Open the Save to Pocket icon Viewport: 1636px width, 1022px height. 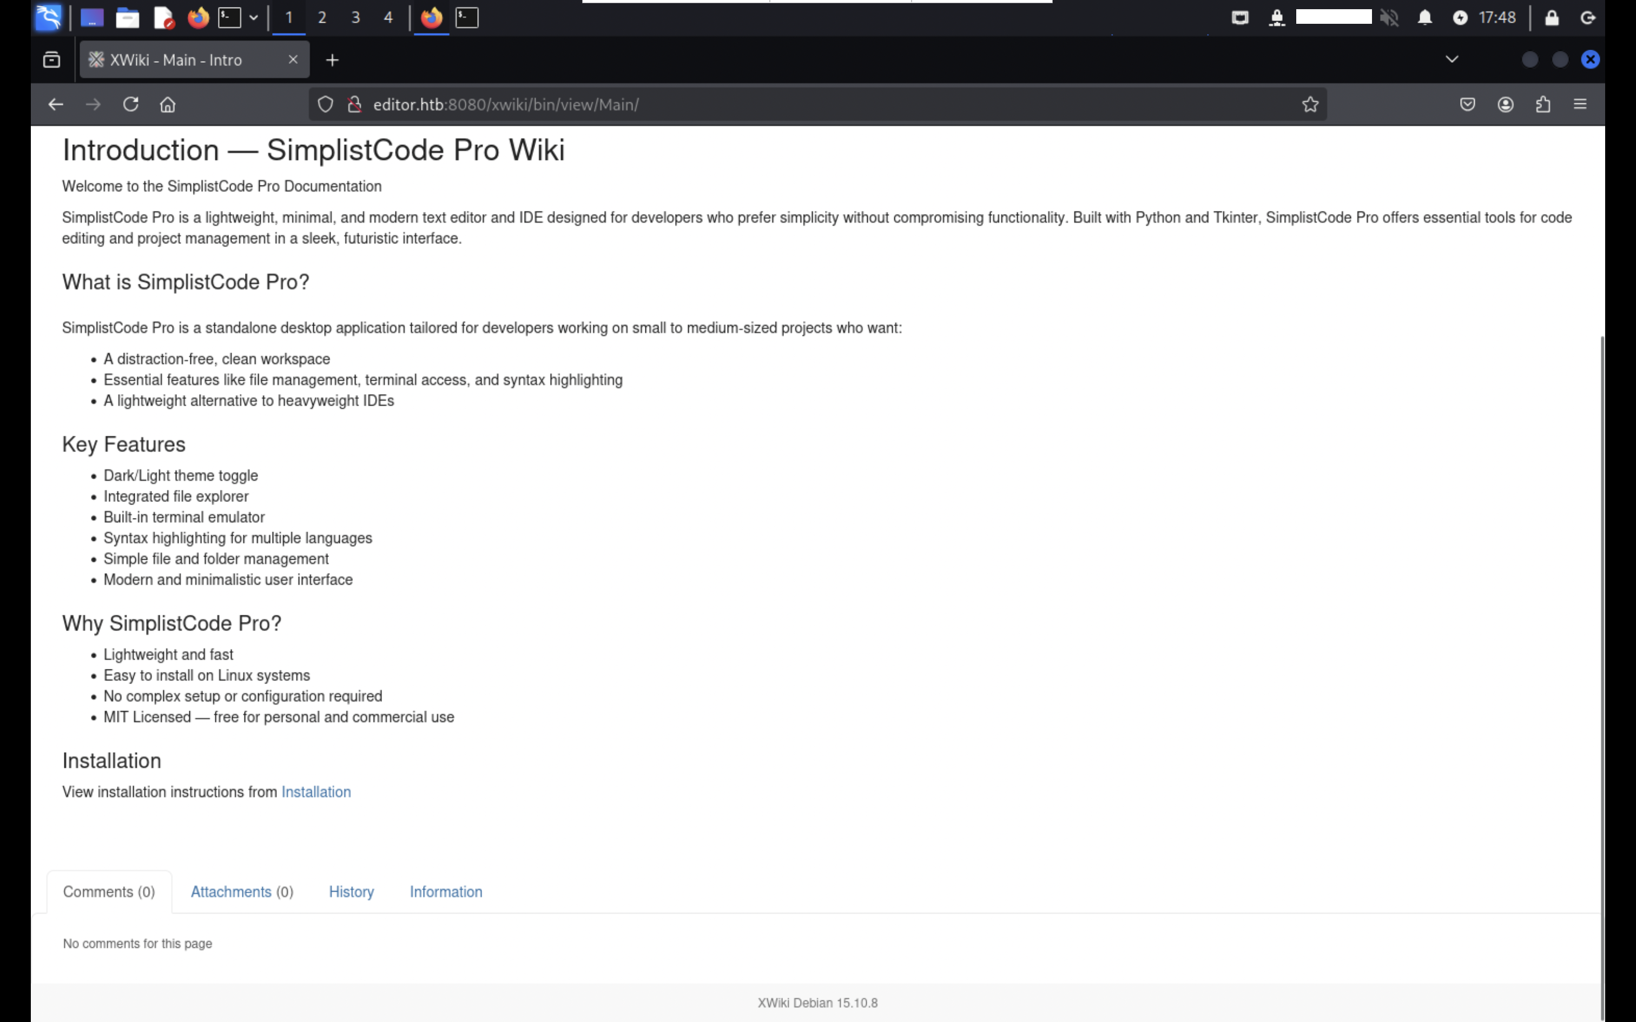pyautogui.click(x=1468, y=104)
